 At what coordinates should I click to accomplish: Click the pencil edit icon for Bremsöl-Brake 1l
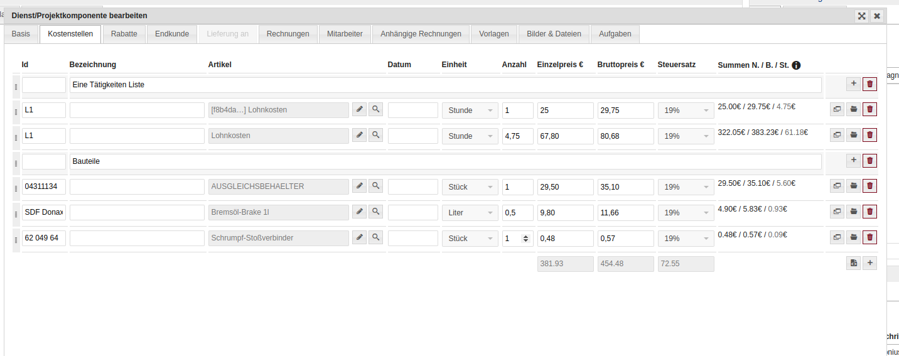[359, 212]
